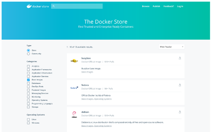This screenshot has width=211, height=132.
Task: Open the busybox image title
Action: [86, 58]
